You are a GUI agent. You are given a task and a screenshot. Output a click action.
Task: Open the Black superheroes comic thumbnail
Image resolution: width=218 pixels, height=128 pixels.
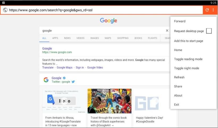click(x=110, y=101)
